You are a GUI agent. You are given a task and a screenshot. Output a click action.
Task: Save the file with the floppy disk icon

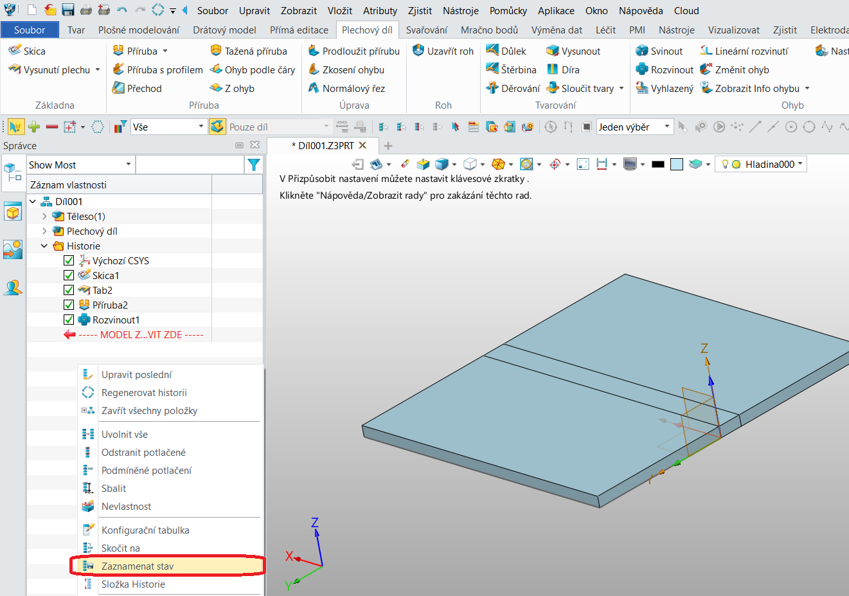coord(68,10)
